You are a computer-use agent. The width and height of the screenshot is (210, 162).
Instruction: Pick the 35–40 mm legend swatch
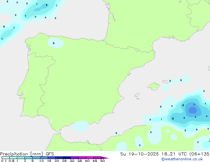(82, 158)
